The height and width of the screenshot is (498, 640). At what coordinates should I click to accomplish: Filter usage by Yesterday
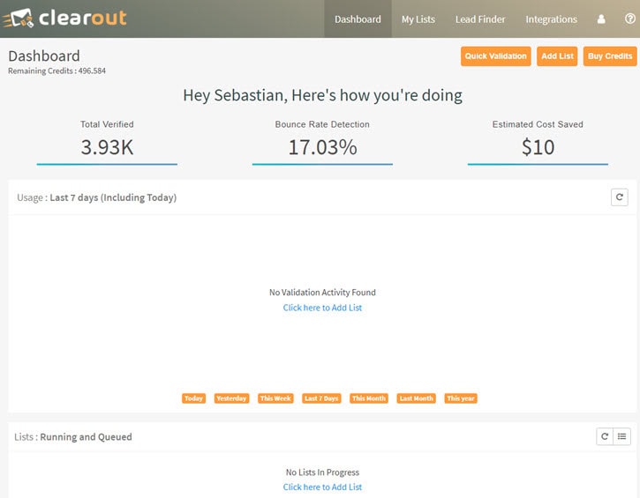pos(231,398)
